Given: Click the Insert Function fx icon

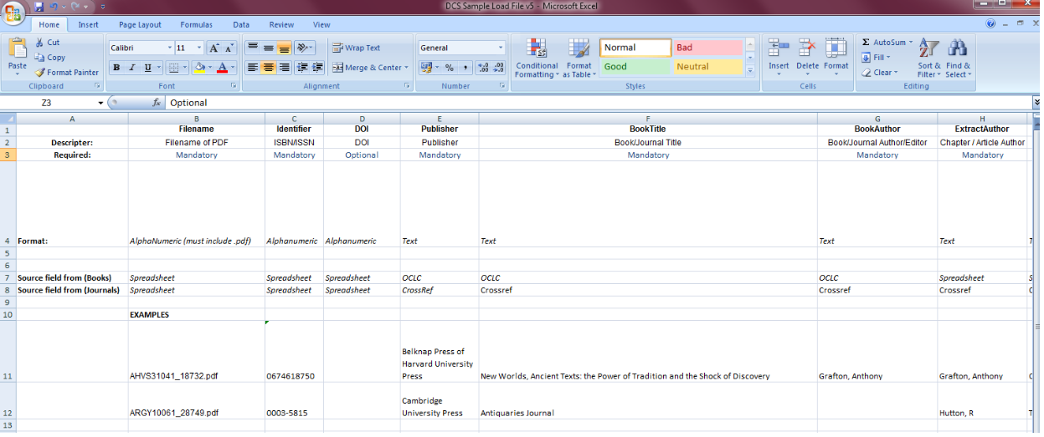Looking at the screenshot, I should tap(156, 103).
